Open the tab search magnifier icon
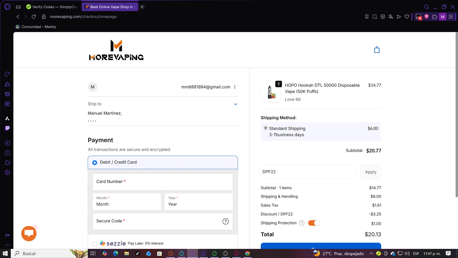Viewport: 458px width, 258px height. 427,7
